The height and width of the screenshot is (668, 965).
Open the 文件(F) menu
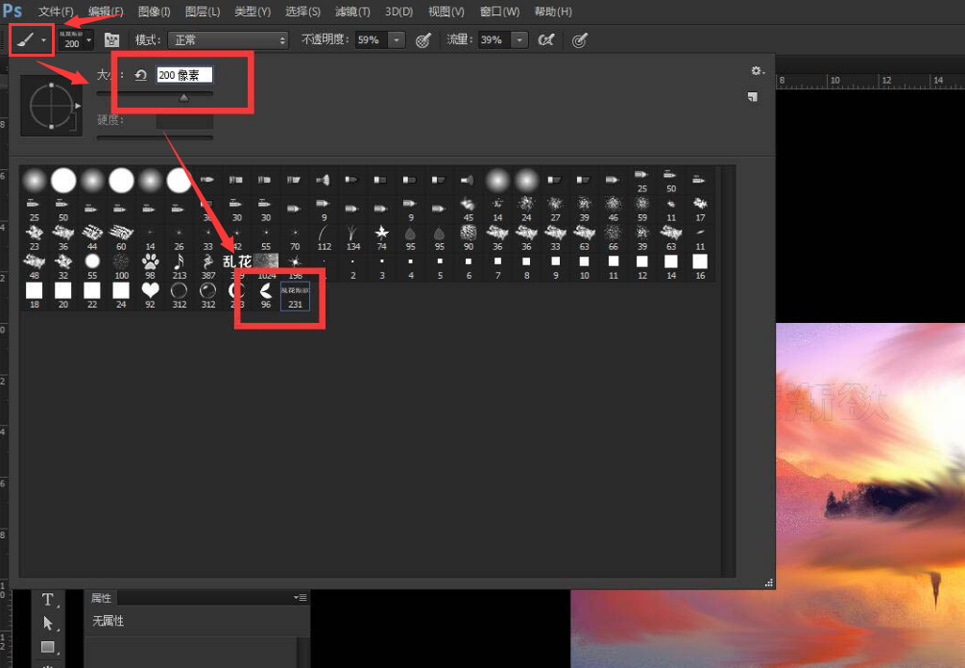56,12
